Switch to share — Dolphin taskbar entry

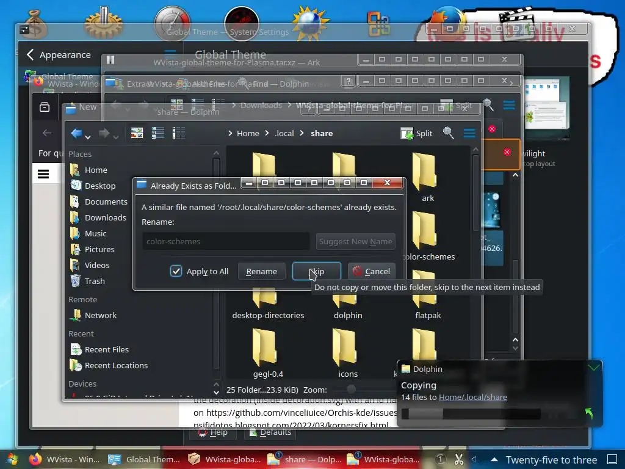point(304,459)
